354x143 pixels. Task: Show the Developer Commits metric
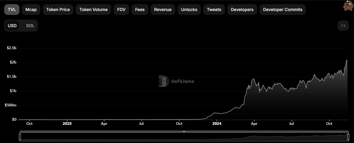click(x=283, y=10)
